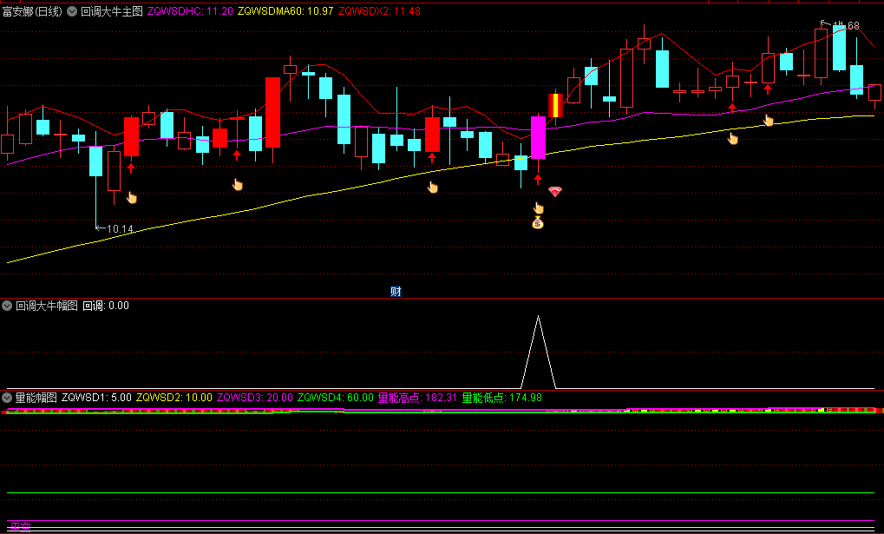Viewport: 884px width, 534px height.
Task: Expand the 回调大牛幅图 indicator dropdown arrow
Action: [7, 306]
